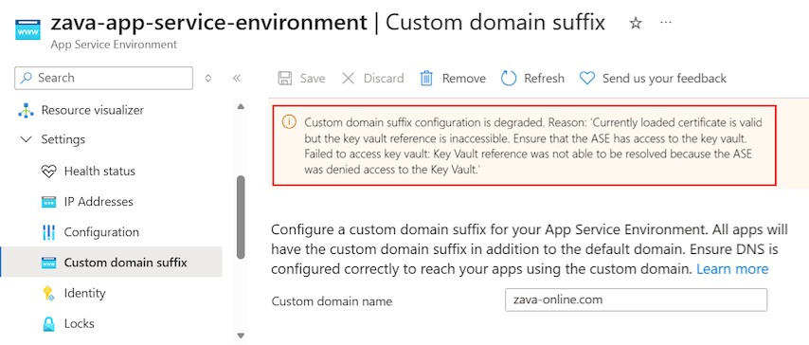Click the up-down sort arrows beside Search
This screenshot has width=809, height=345.
[x=207, y=78]
